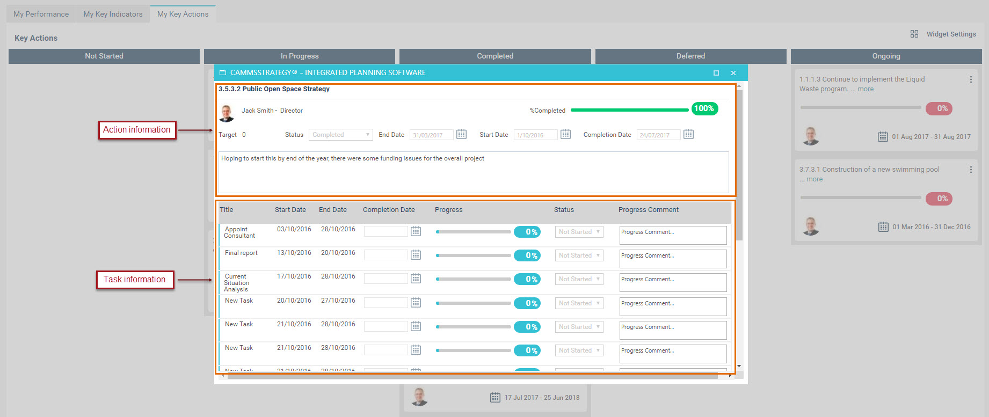This screenshot has height=417, width=989.
Task: Open Widget Settings
Action: click(951, 34)
